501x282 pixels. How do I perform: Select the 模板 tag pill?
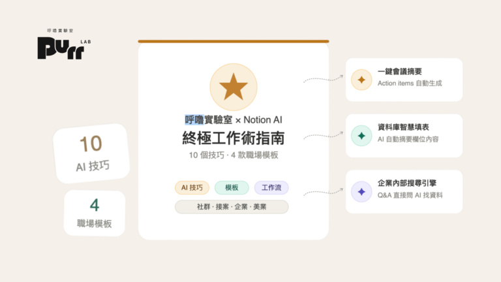(232, 188)
